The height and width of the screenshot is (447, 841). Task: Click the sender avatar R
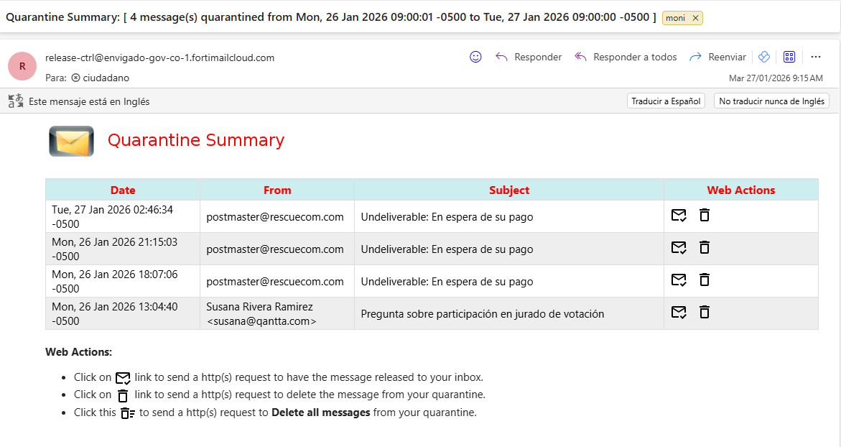(22, 66)
